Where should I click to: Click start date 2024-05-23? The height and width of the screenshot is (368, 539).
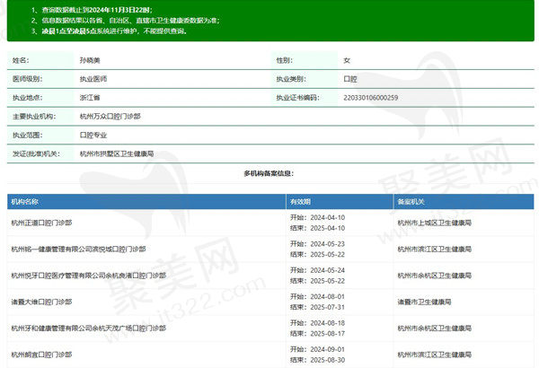coord(328,244)
